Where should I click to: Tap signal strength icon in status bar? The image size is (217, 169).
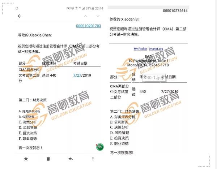[83, 8]
